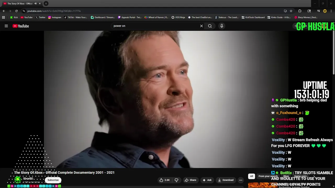
Task: Open the Blerp Memes bookmark
Action: click(306, 17)
